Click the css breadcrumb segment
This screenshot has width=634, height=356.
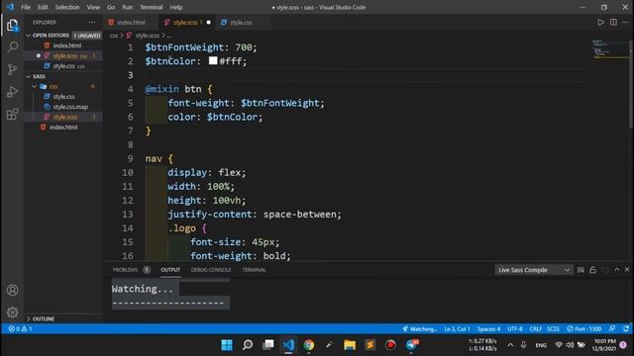point(114,36)
